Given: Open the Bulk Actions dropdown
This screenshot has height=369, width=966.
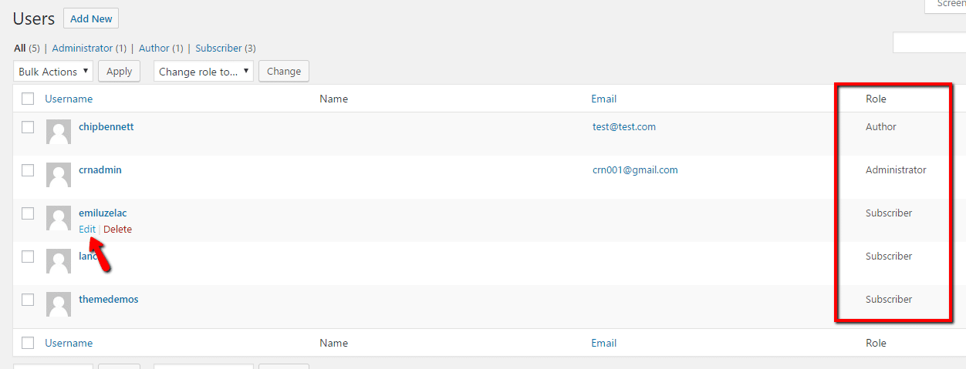Looking at the screenshot, I should 53,72.
